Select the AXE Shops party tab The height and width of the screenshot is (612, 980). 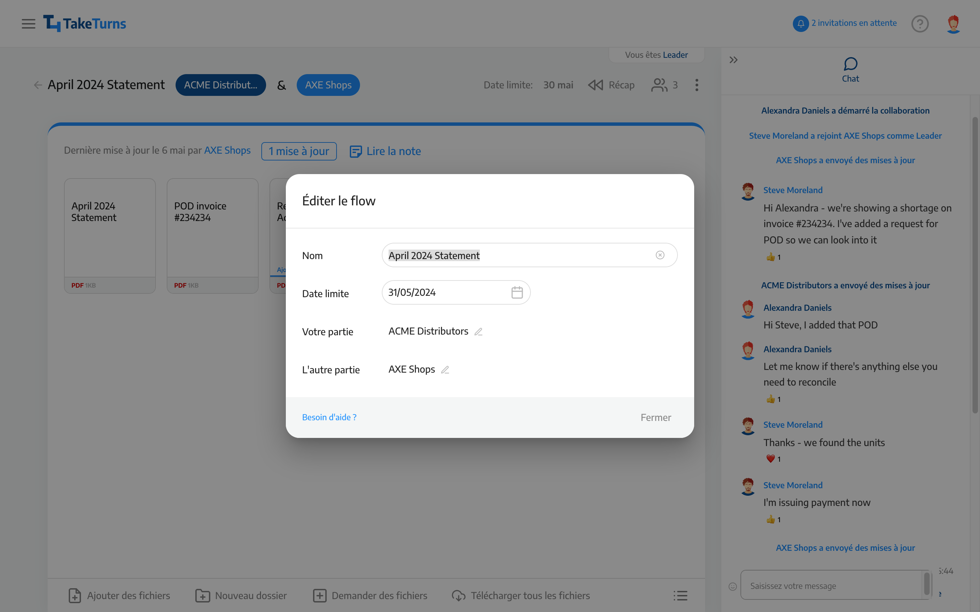pos(328,85)
